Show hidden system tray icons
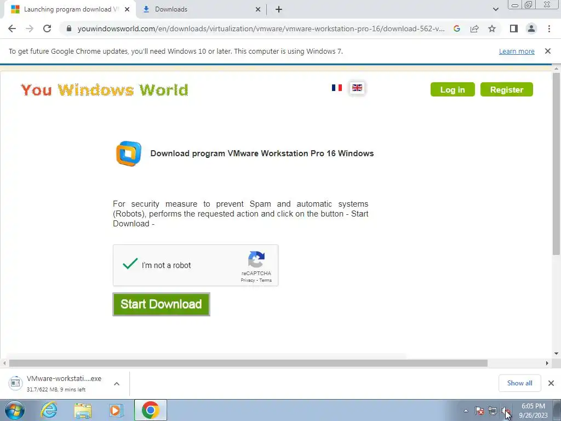The height and width of the screenshot is (421, 561). (x=466, y=411)
